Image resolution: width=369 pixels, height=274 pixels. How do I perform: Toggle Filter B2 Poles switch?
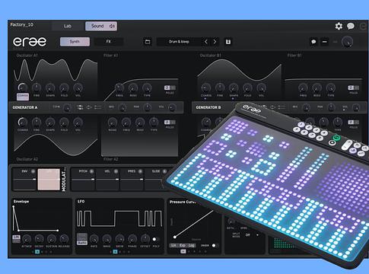354,123
